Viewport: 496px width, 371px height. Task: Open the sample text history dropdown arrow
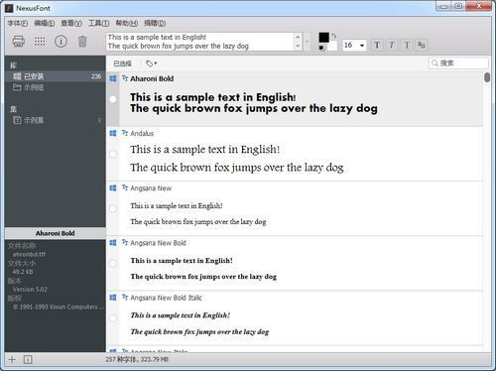[308, 42]
